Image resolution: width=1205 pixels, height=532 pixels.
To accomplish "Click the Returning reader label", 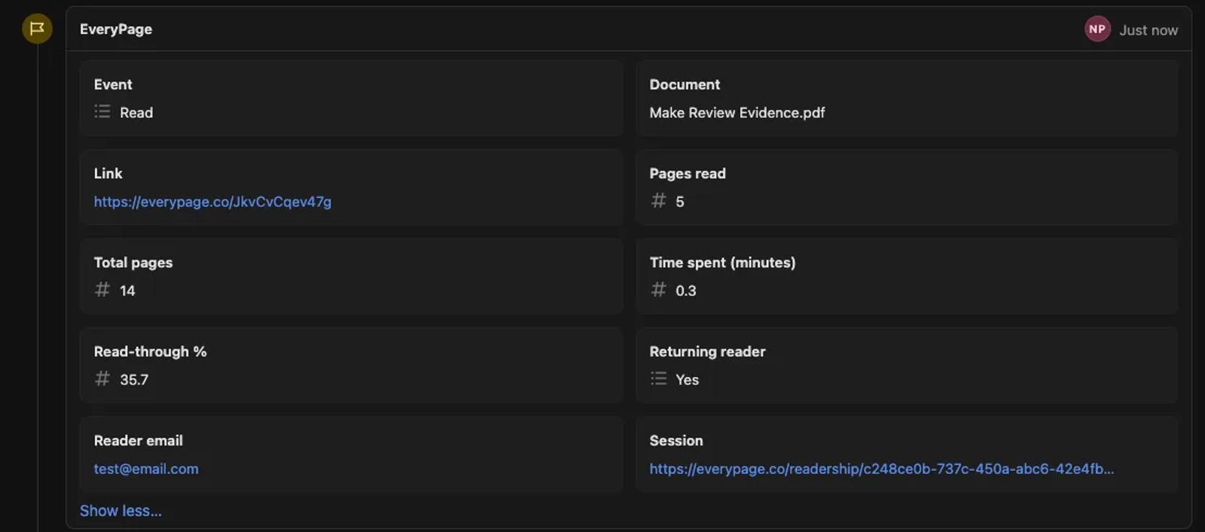I will pos(707,351).
